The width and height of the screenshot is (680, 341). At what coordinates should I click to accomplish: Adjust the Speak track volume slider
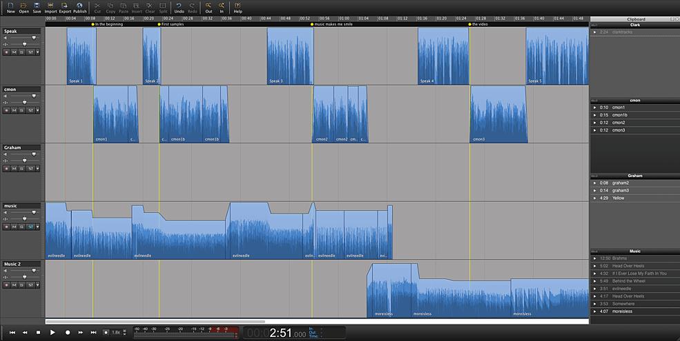[34, 38]
